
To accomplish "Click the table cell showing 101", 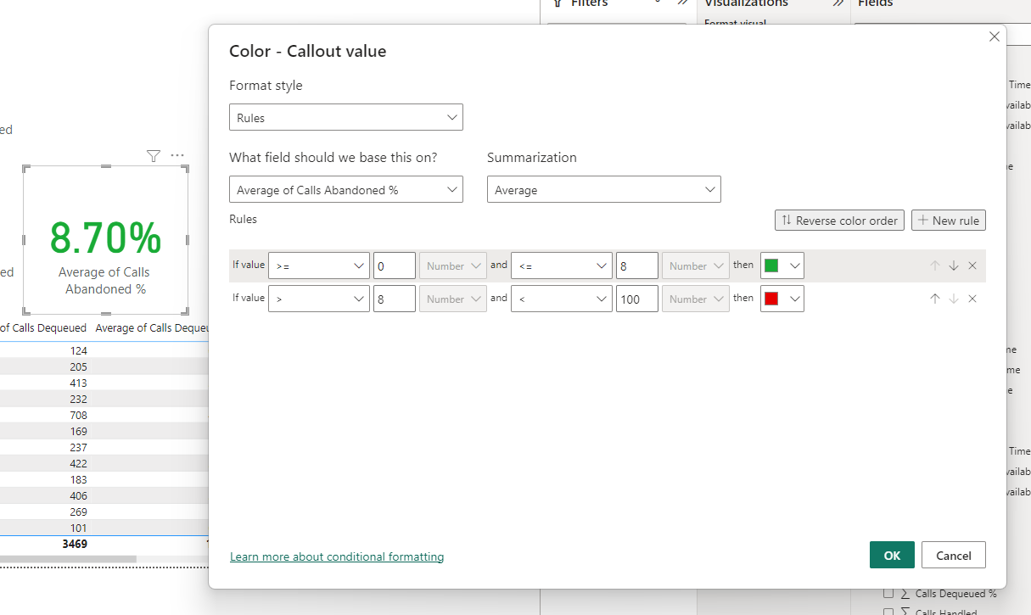I will 78,528.
